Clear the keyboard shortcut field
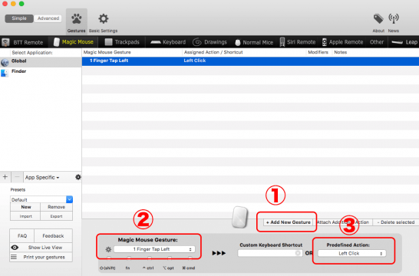419x276 pixels. (298, 253)
